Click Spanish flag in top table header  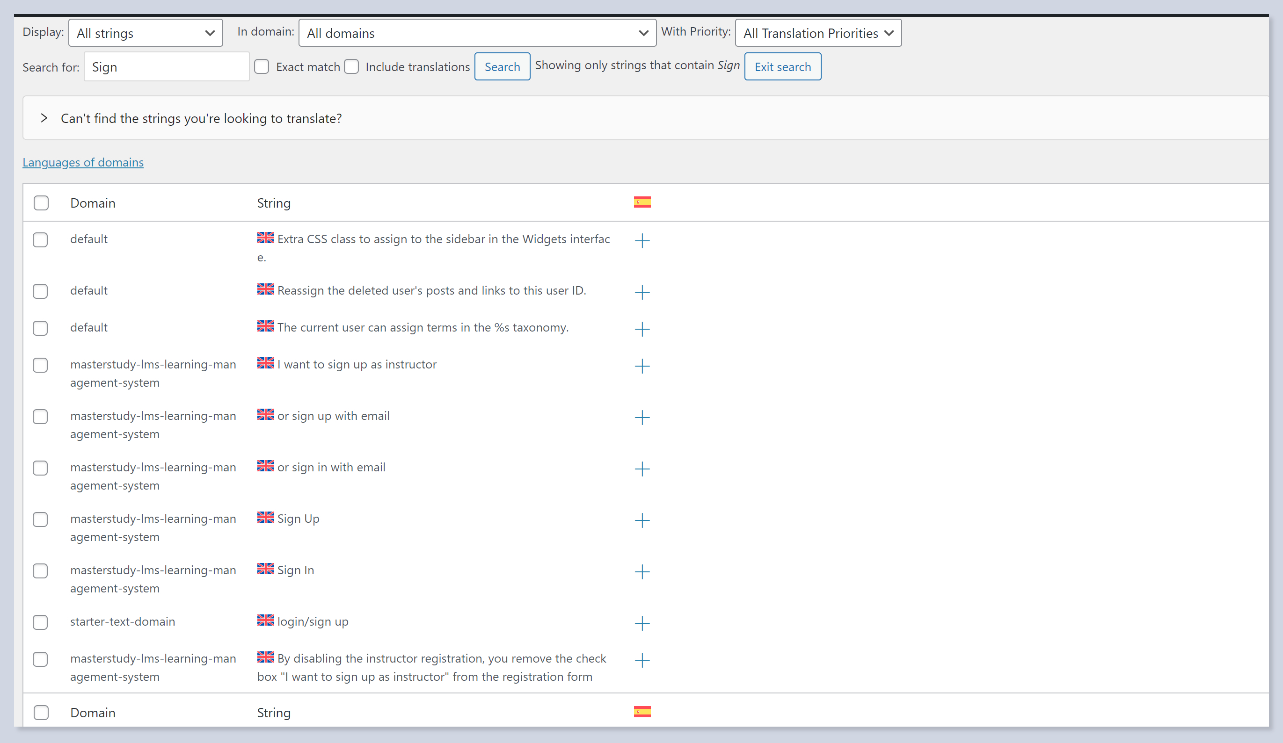[x=642, y=202]
